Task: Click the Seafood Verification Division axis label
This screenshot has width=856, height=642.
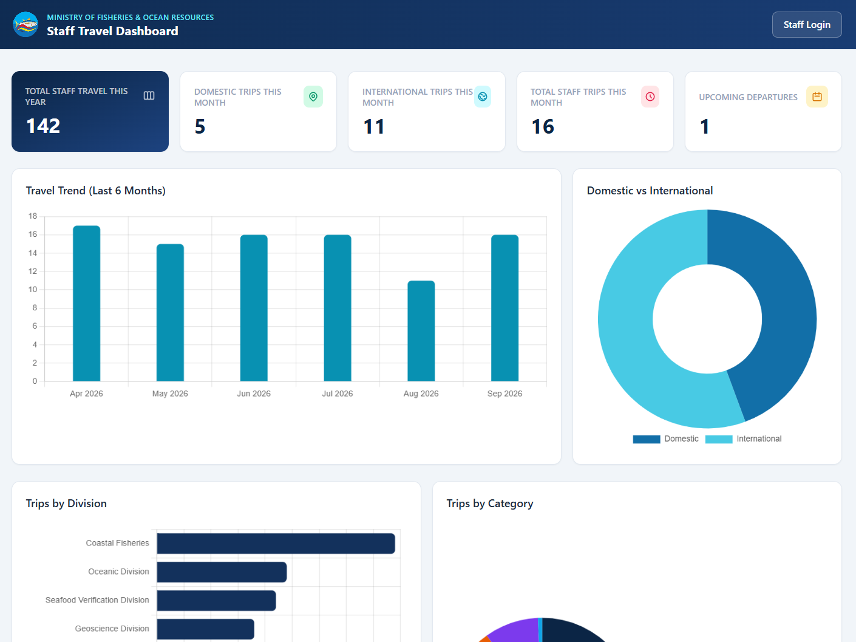Action: click(97, 600)
